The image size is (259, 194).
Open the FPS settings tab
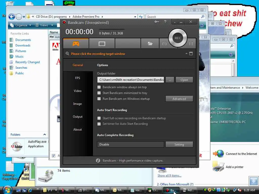pos(78,78)
